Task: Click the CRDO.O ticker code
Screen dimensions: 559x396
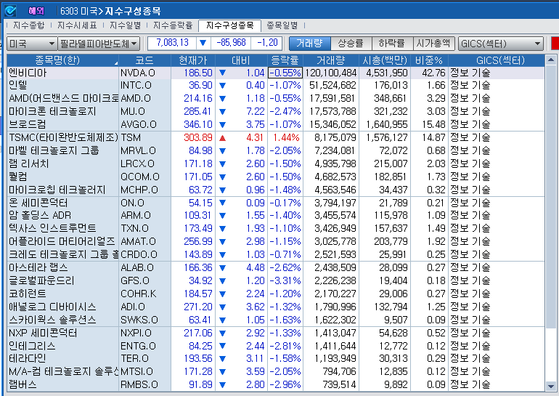Action: click(139, 255)
